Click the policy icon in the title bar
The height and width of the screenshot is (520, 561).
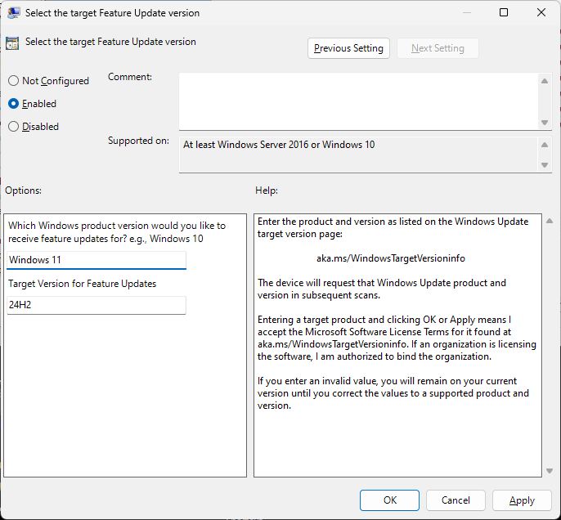click(x=14, y=13)
